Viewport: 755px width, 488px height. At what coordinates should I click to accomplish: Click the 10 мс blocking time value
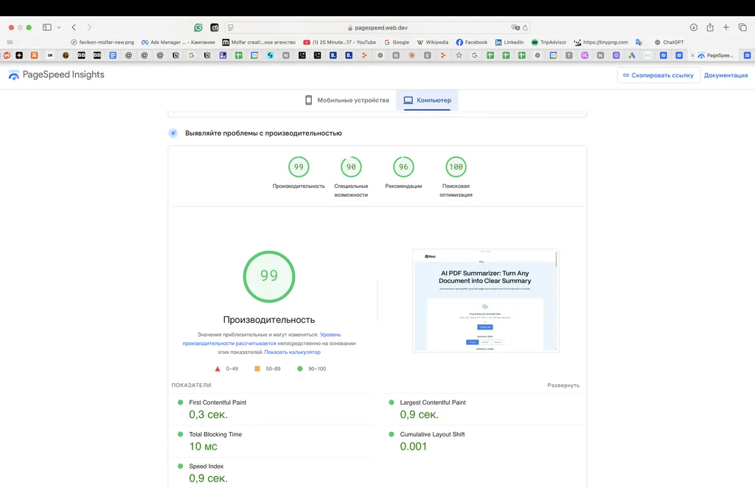[203, 446]
